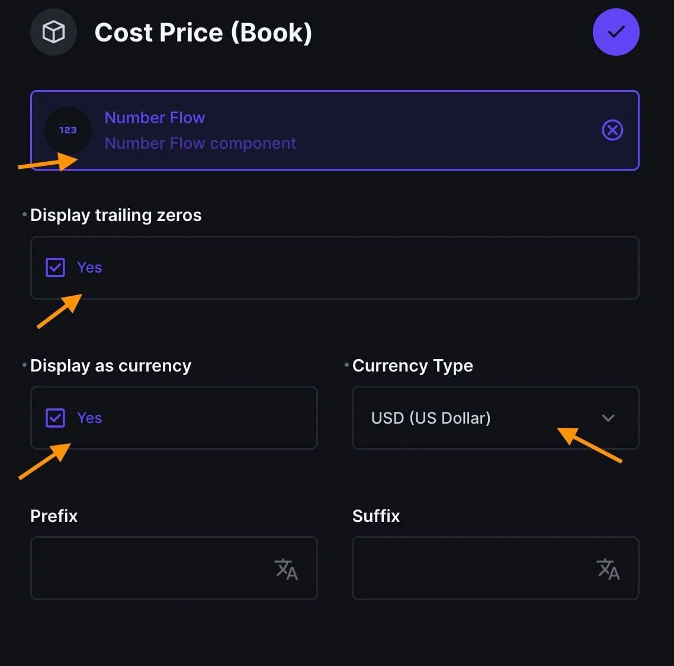Click the Cost Price (Book) heading
This screenshot has width=674, height=666.
click(x=203, y=33)
